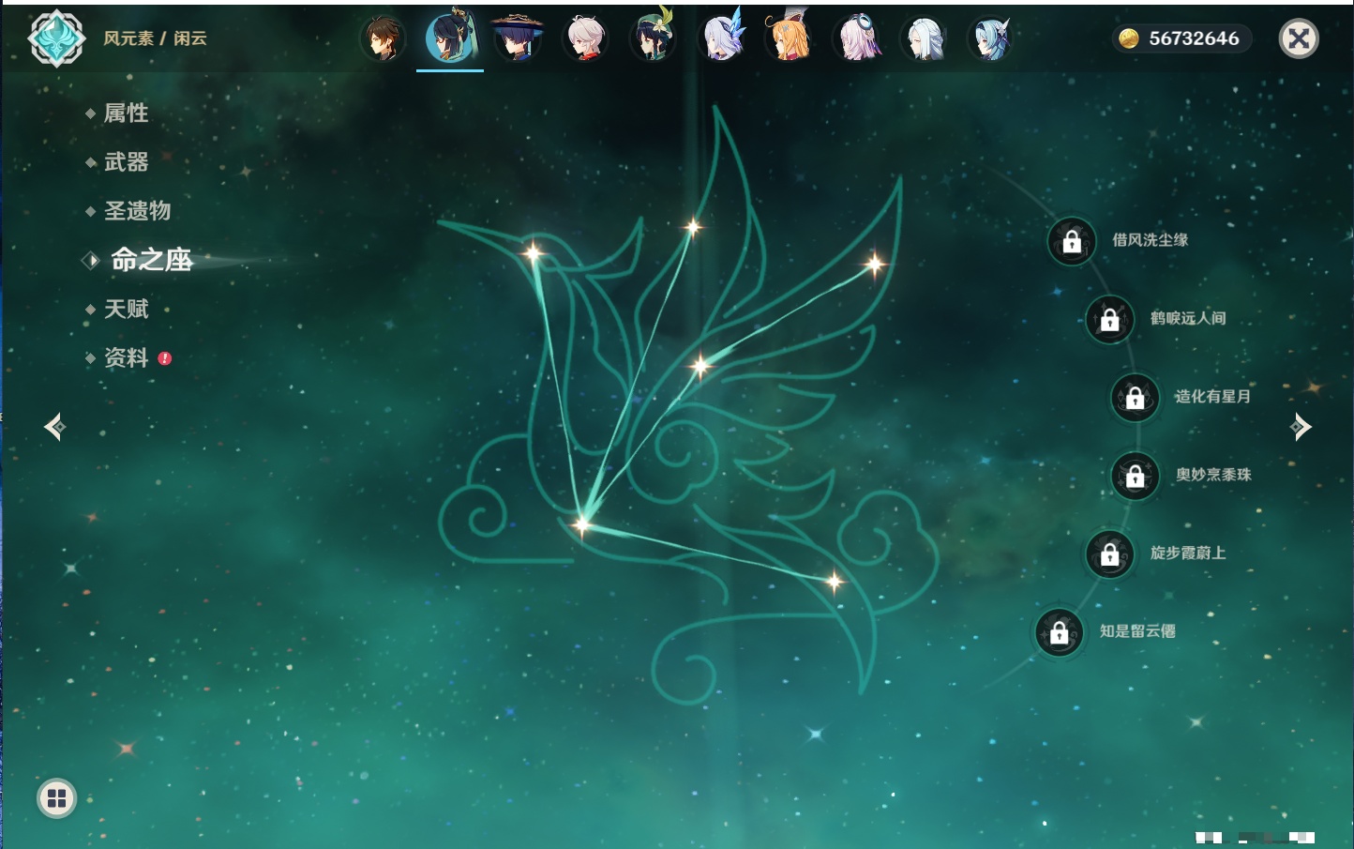Switch to the character with blue crystal hairpiece

point(722,38)
